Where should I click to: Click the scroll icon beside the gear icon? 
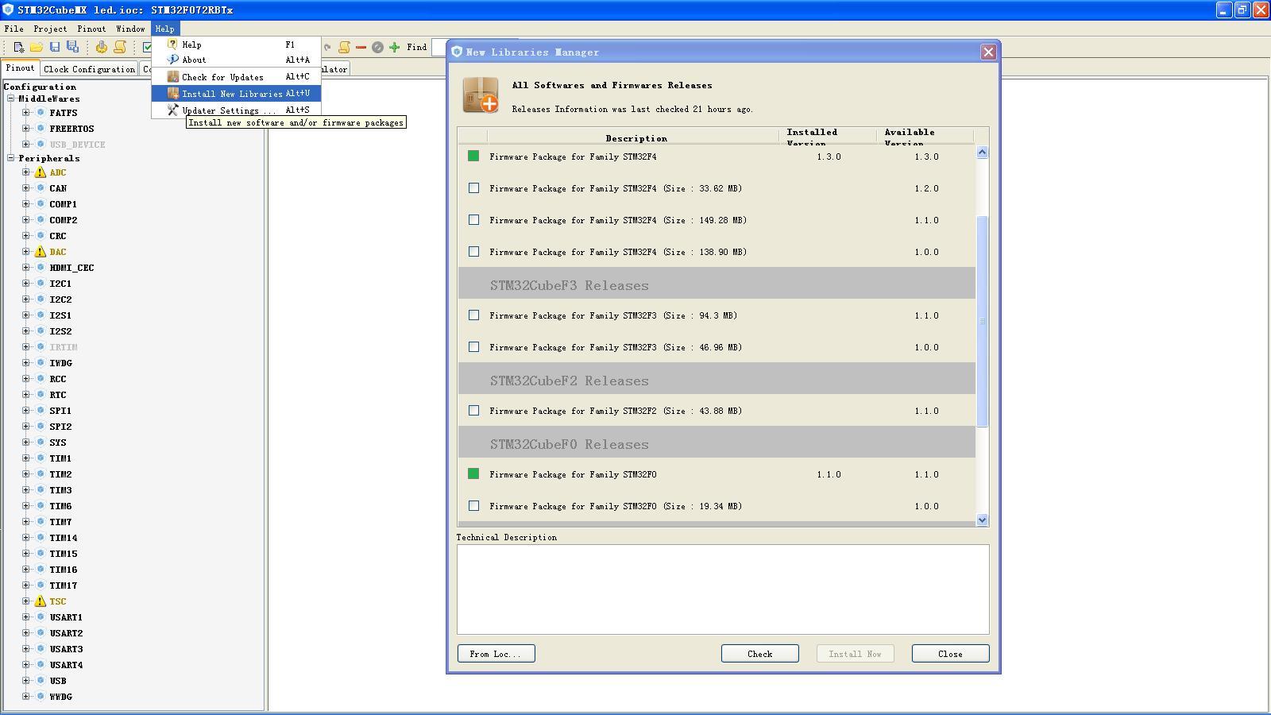pos(120,48)
